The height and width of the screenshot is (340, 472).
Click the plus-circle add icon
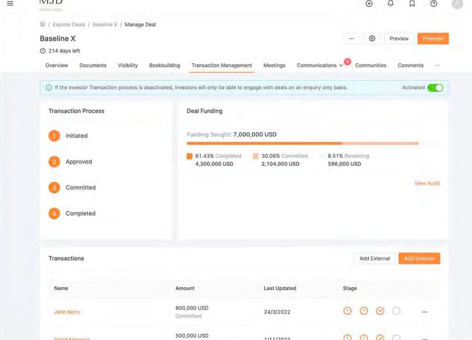pyautogui.click(x=369, y=4)
